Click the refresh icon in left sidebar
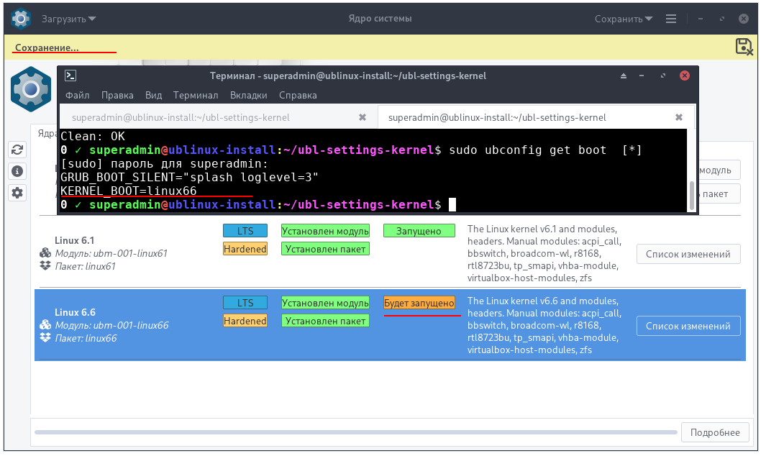 pyautogui.click(x=17, y=150)
